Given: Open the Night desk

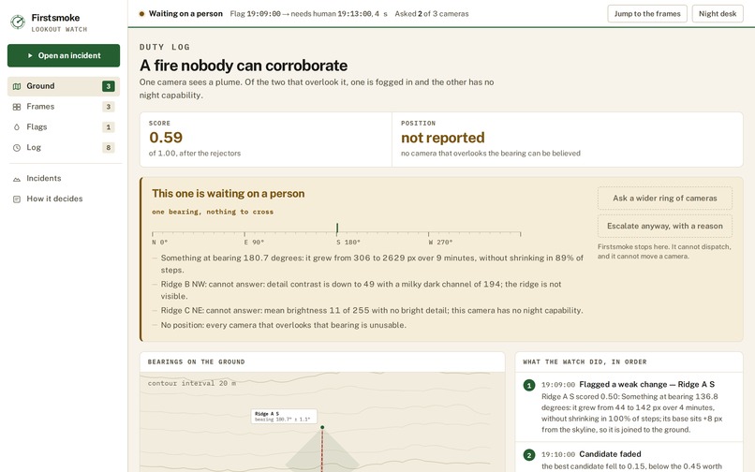Looking at the screenshot, I should tap(718, 13).
